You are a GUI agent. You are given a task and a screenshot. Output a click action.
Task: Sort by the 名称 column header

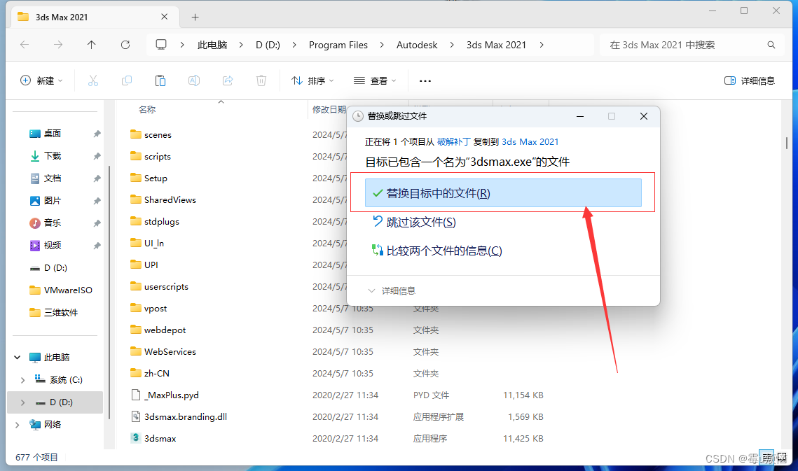pyautogui.click(x=147, y=109)
